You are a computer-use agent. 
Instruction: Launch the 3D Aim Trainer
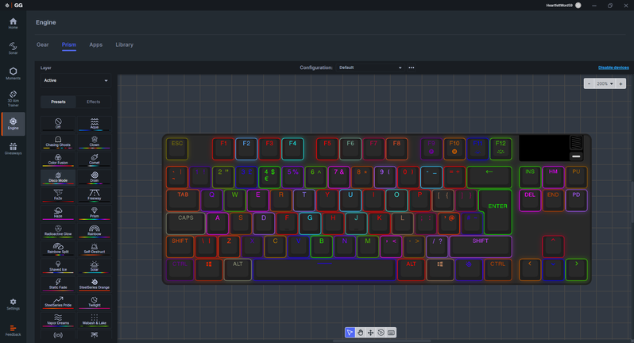pos(13,98)
